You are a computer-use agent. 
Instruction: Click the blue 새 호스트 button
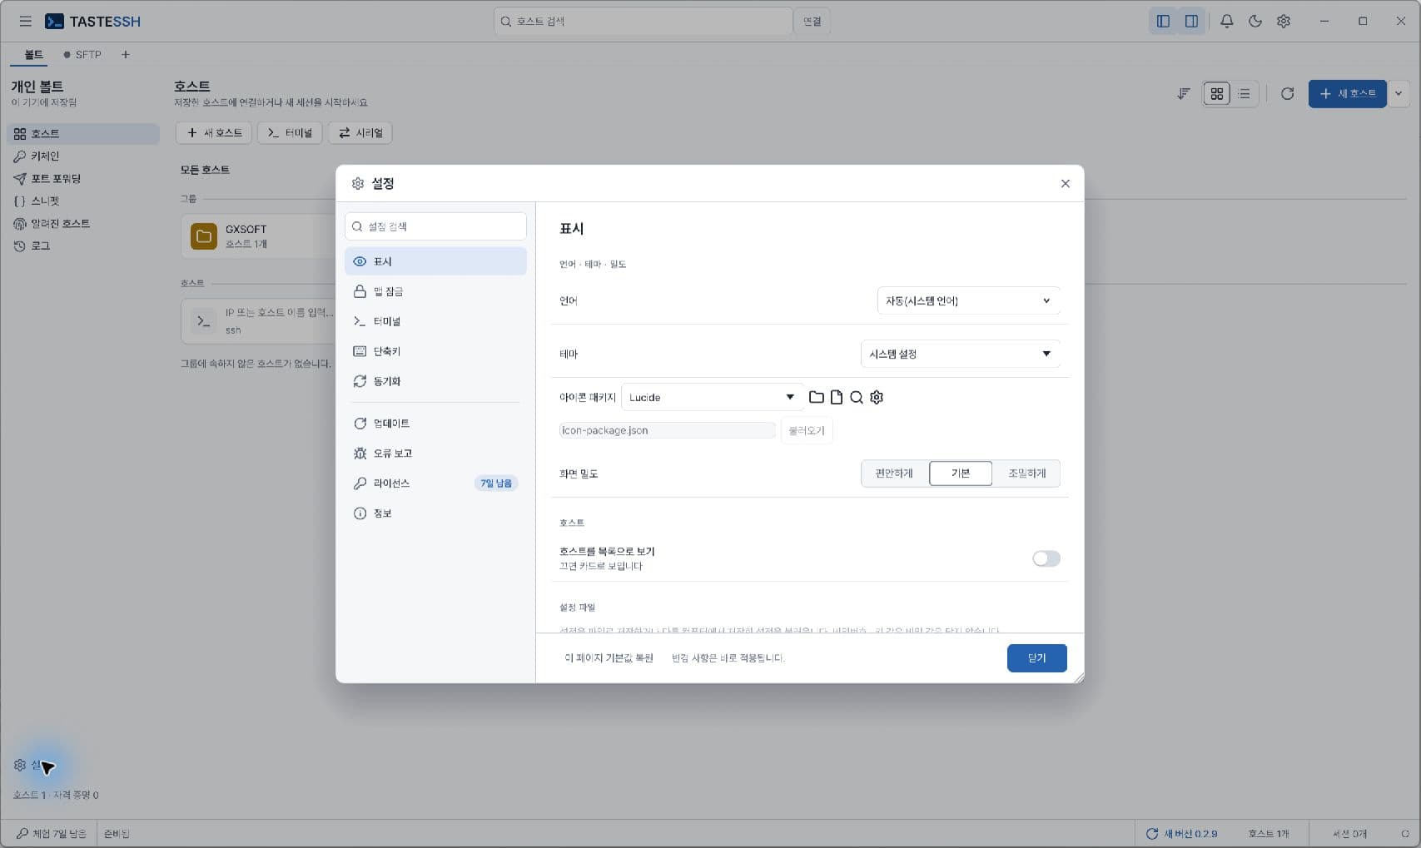click(x=1347, y=93)
